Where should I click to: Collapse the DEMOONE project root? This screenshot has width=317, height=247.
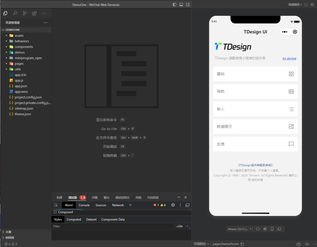point(26,30)
